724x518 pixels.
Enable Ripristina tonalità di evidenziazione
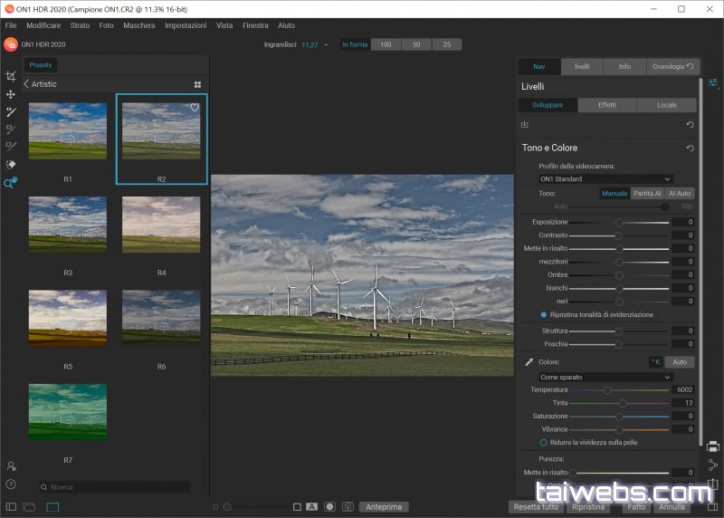tap(544, 314)
